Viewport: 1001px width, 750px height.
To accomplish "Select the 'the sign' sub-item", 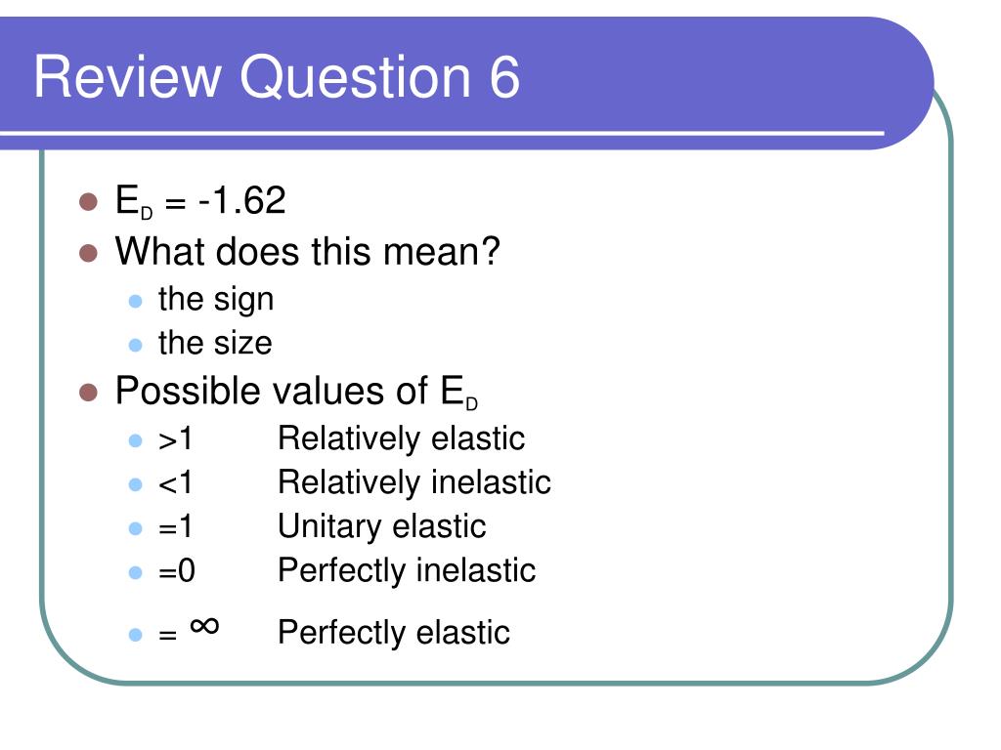I will (216, 300).
